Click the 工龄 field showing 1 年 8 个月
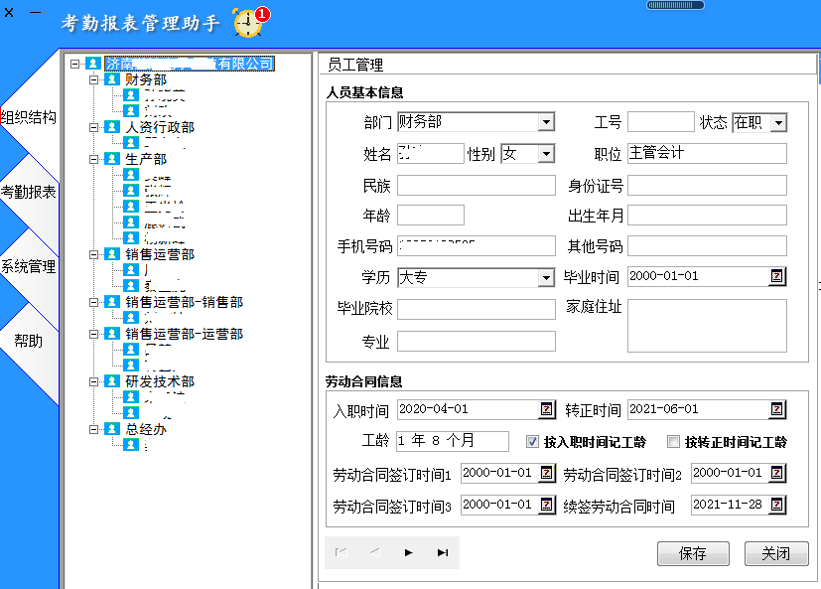This screenshot has height=589, width=821. tap(453, 441)
